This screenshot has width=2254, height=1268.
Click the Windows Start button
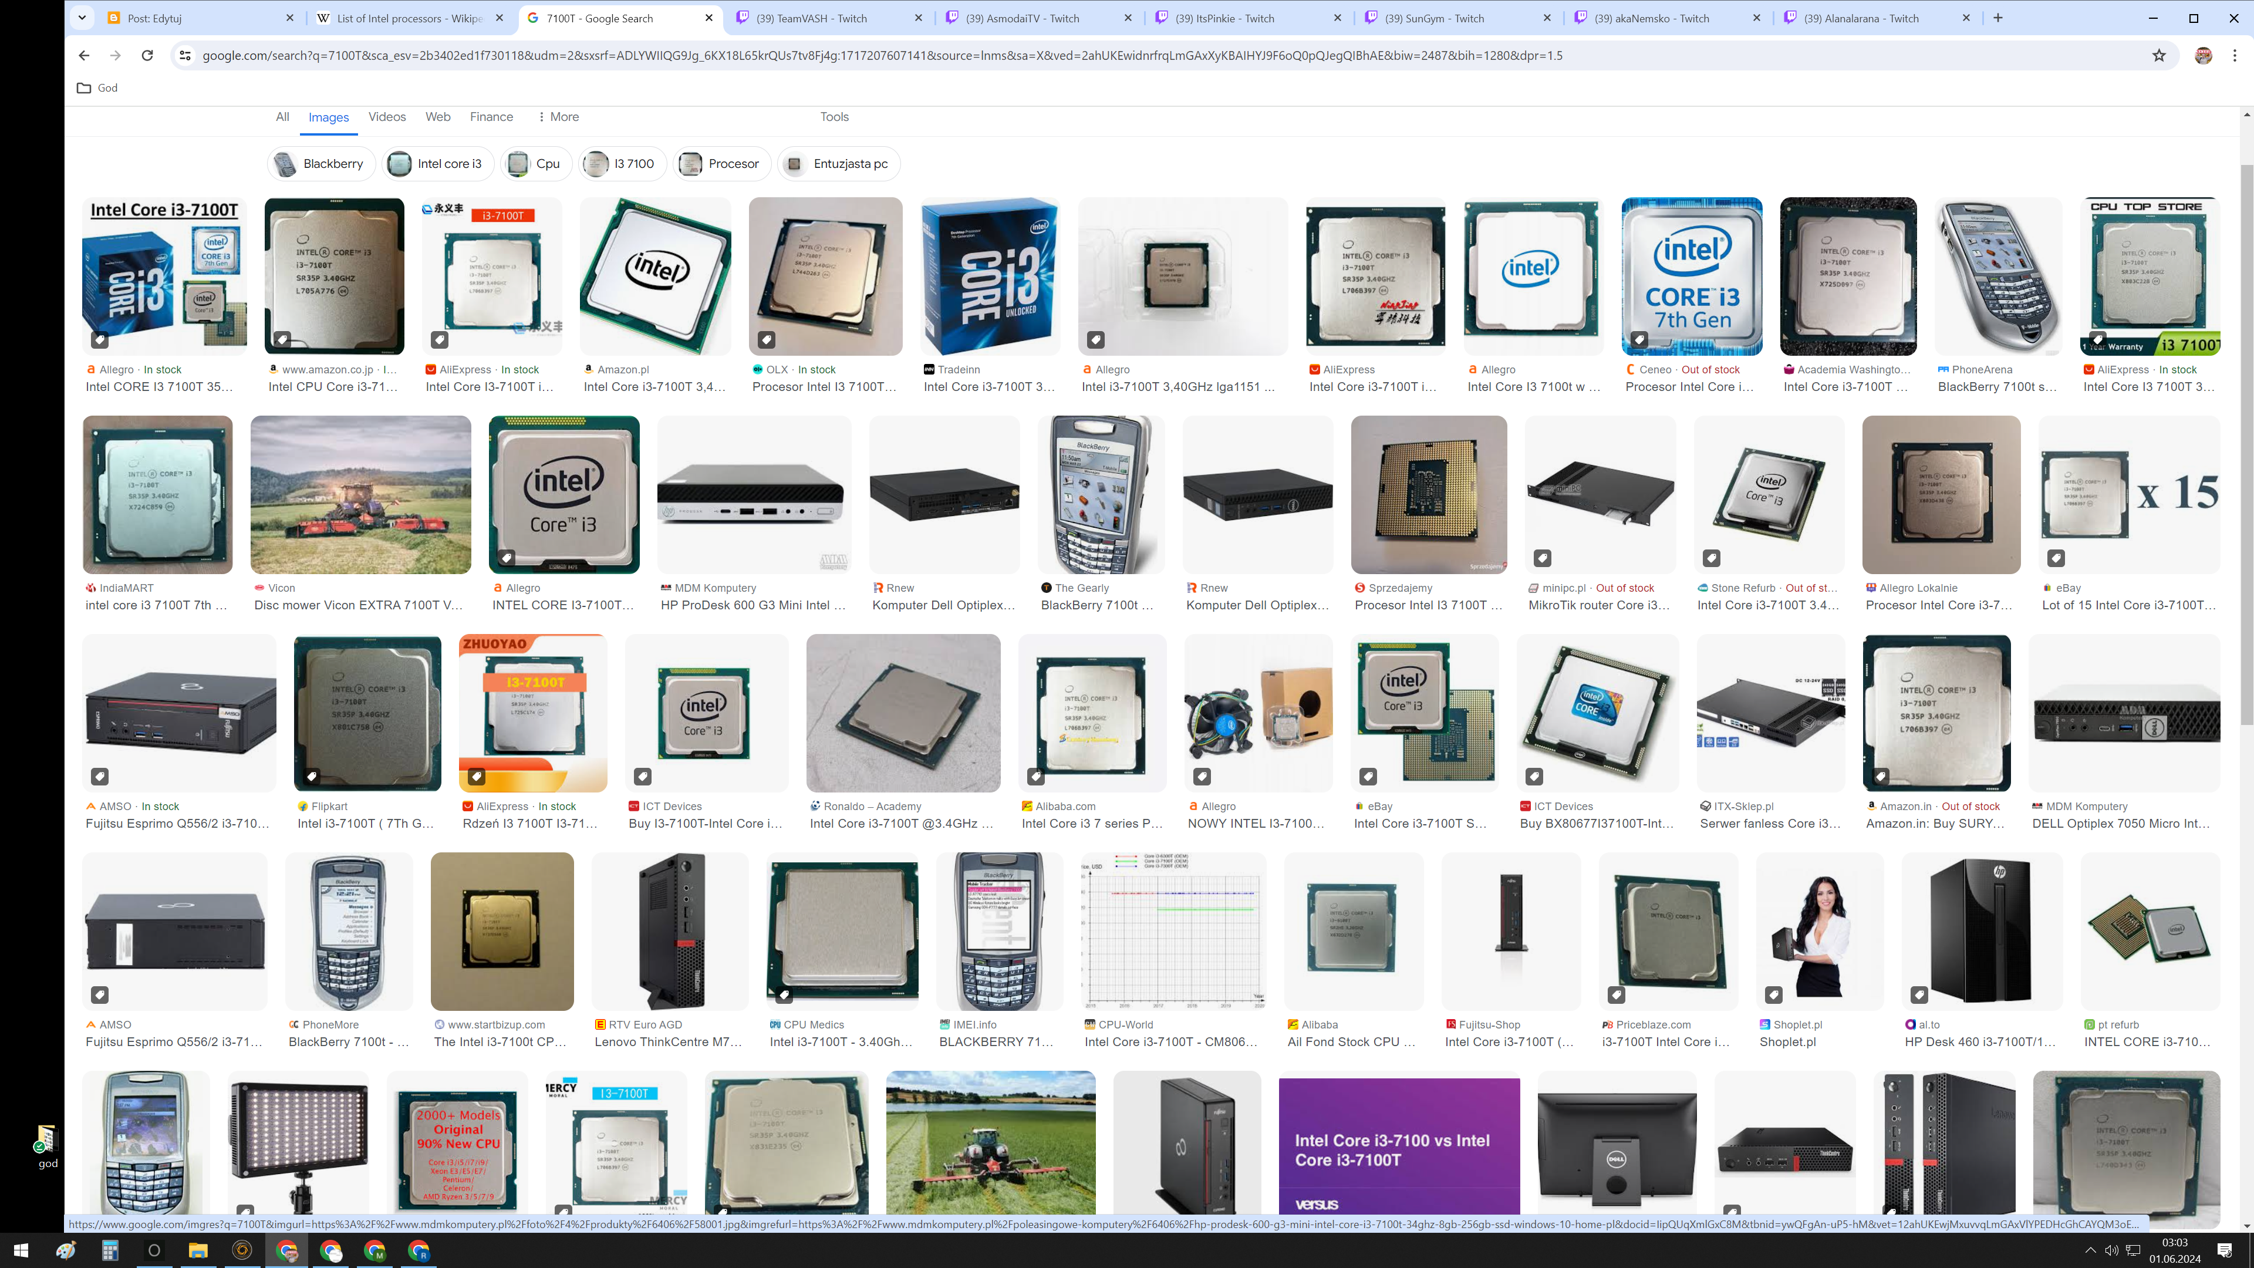pos(21,1250)
